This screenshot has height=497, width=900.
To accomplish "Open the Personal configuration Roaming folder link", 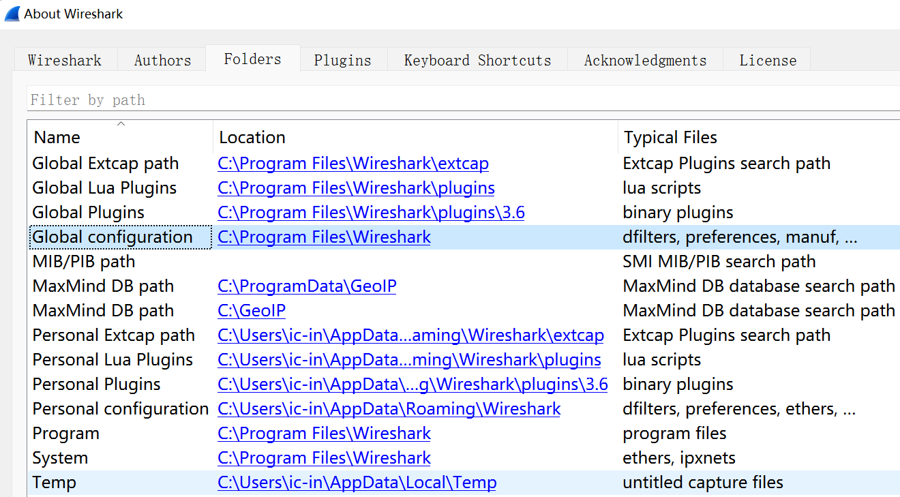I will [389, 409].
